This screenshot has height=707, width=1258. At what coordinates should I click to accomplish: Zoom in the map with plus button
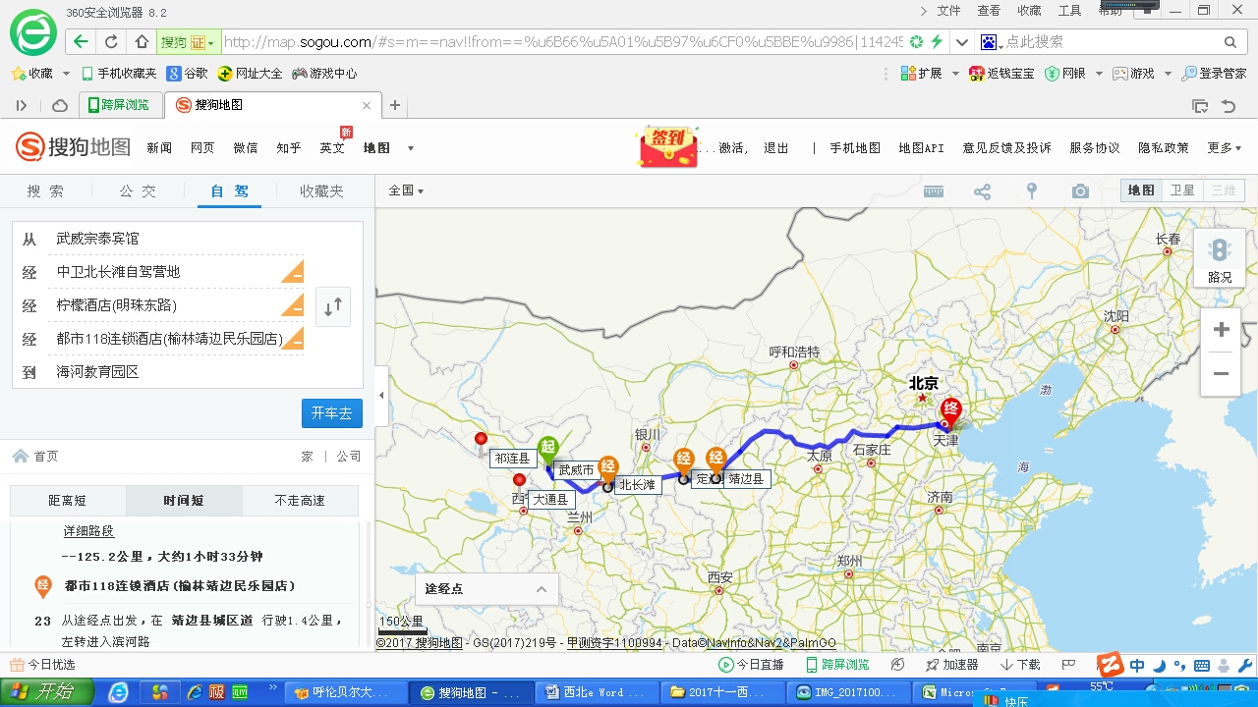(x=1221, y=330)
